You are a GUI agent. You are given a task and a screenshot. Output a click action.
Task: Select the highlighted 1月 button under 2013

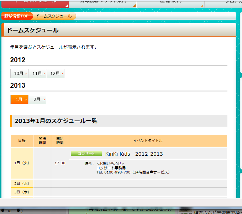[x=19, y=100]
